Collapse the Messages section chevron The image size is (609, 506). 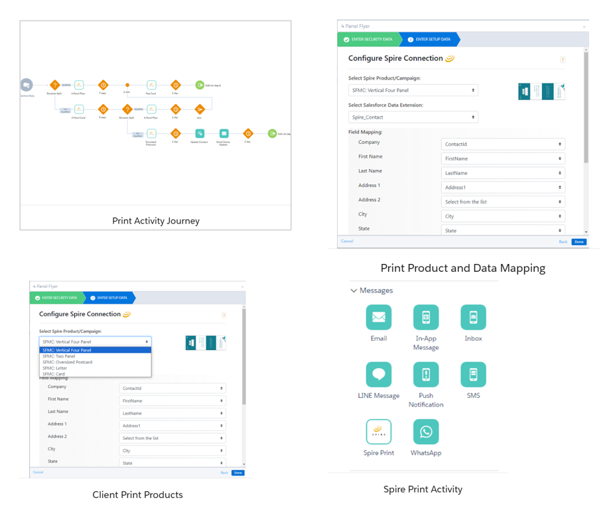click(x=354, y=290)
